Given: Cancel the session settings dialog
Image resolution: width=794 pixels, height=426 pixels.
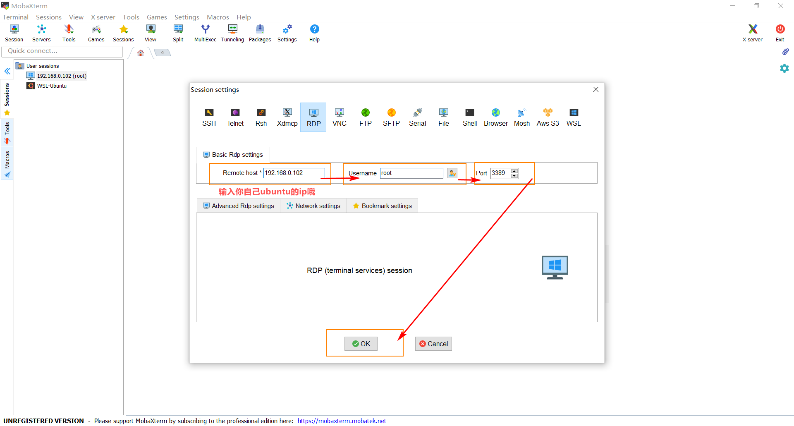Looking at the screenshot, I should click(x=433, y=344).
